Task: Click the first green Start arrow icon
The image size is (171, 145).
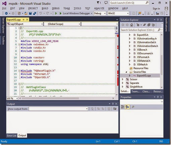Action: 56,13
